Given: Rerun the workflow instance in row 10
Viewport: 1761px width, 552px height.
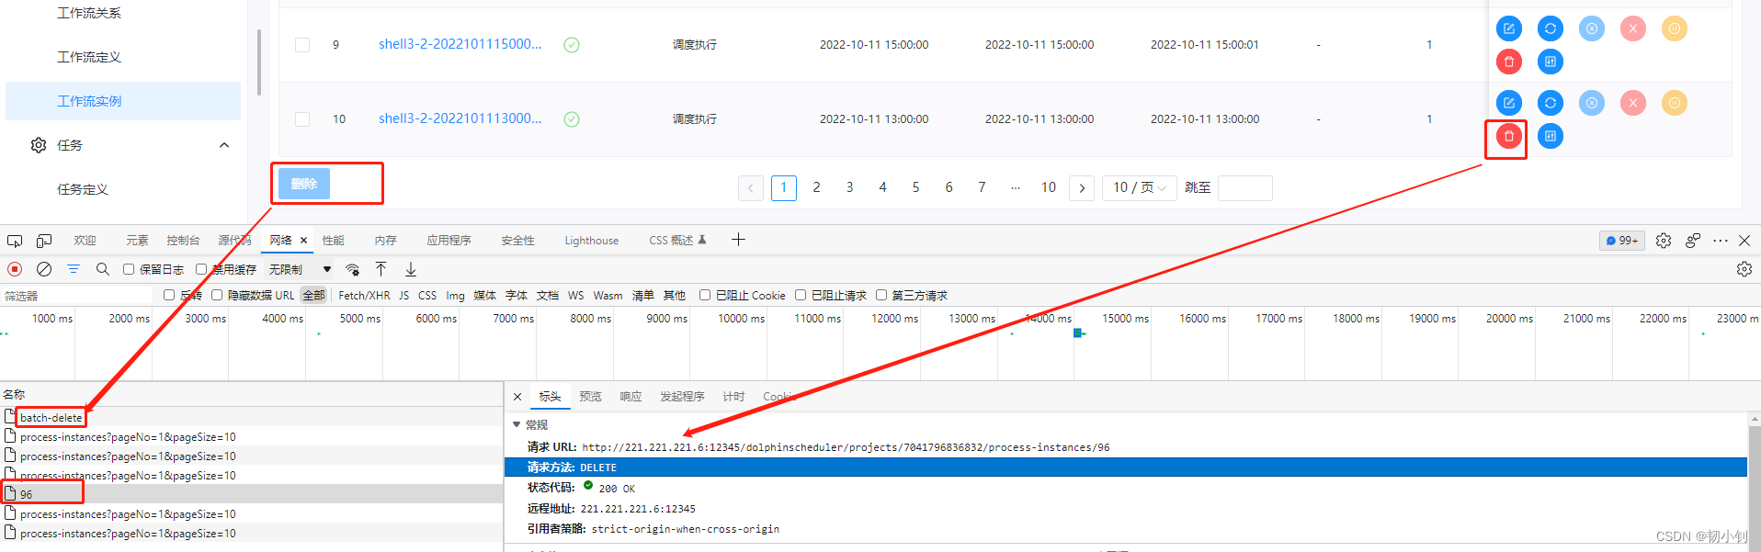Looking at the screenshot, I should click(1550, 103).
